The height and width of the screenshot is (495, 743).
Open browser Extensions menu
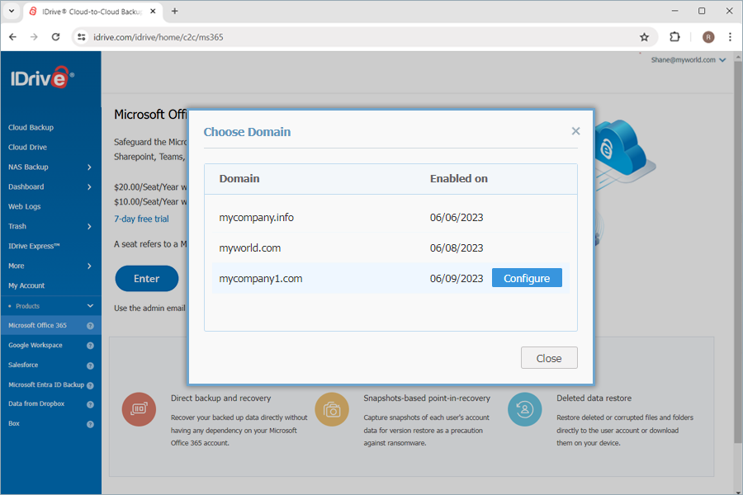tap(674, 37)
